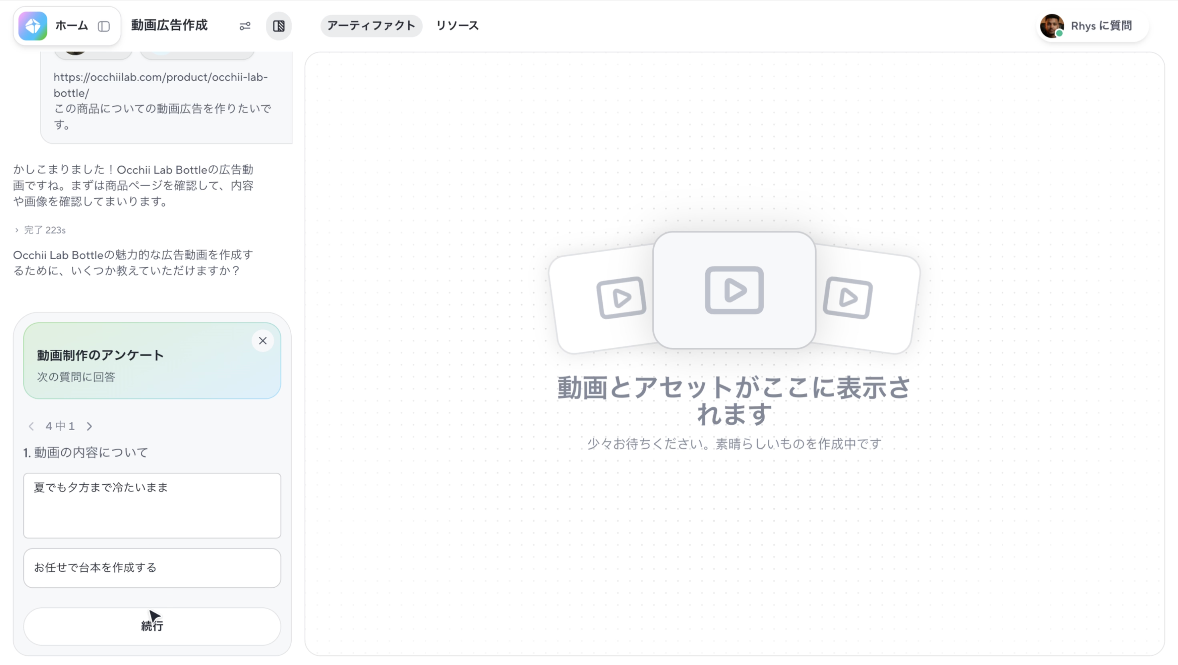This screenshot has width=1178, height=665.
Task: Click the 4 中 1 page indicator
Action: (60, 426)
